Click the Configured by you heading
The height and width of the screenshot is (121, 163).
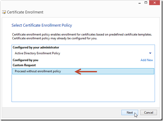pyautogui.click(x=26, y=60)
